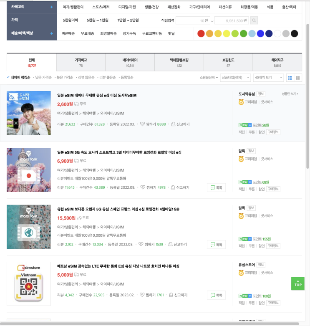Switch to grid view icon
Screen dimensions: 310x326
298,78
